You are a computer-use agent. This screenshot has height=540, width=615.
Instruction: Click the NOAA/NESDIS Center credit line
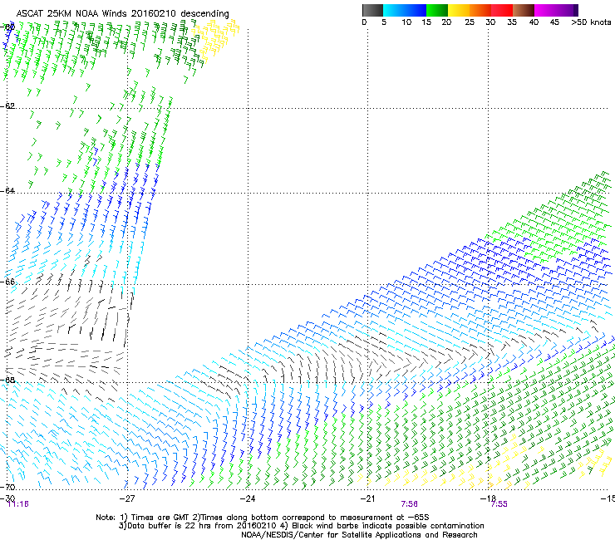[x=359, y=535]
